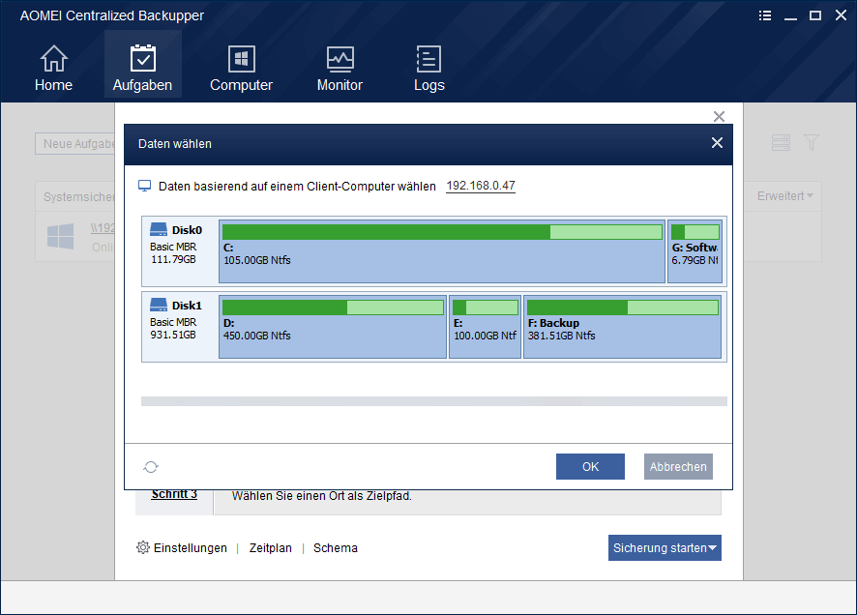Click the Abbrechen button
The image size is (857, 615).
pos(678,466)
